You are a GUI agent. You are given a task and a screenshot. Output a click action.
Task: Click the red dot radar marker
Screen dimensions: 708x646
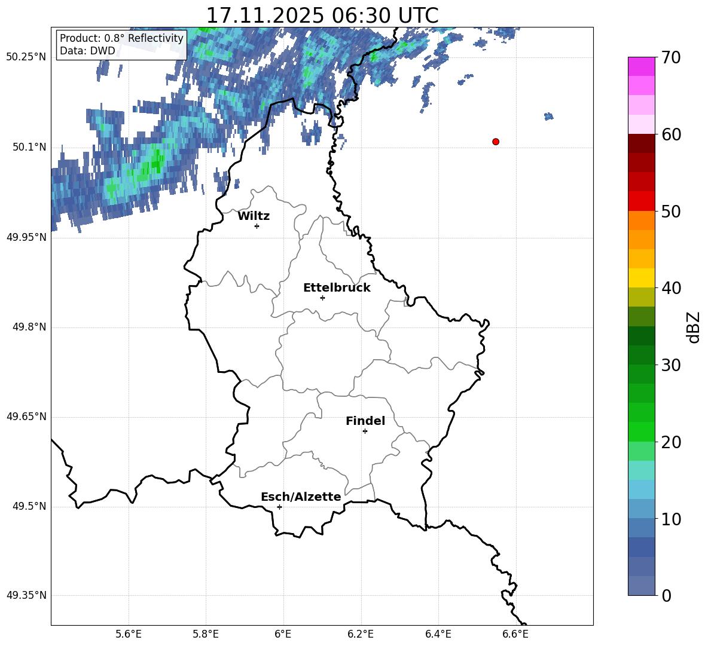click(x=496, y=142)
